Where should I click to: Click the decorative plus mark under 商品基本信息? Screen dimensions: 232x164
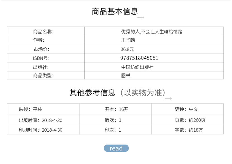point(143,18)
